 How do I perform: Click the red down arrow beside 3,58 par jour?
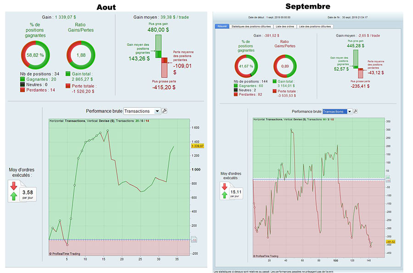tap(14, 186)
